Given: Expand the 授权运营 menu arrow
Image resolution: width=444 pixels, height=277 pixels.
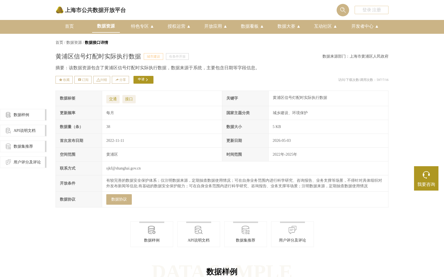Looking at the screenshot, I should point(189,26).
